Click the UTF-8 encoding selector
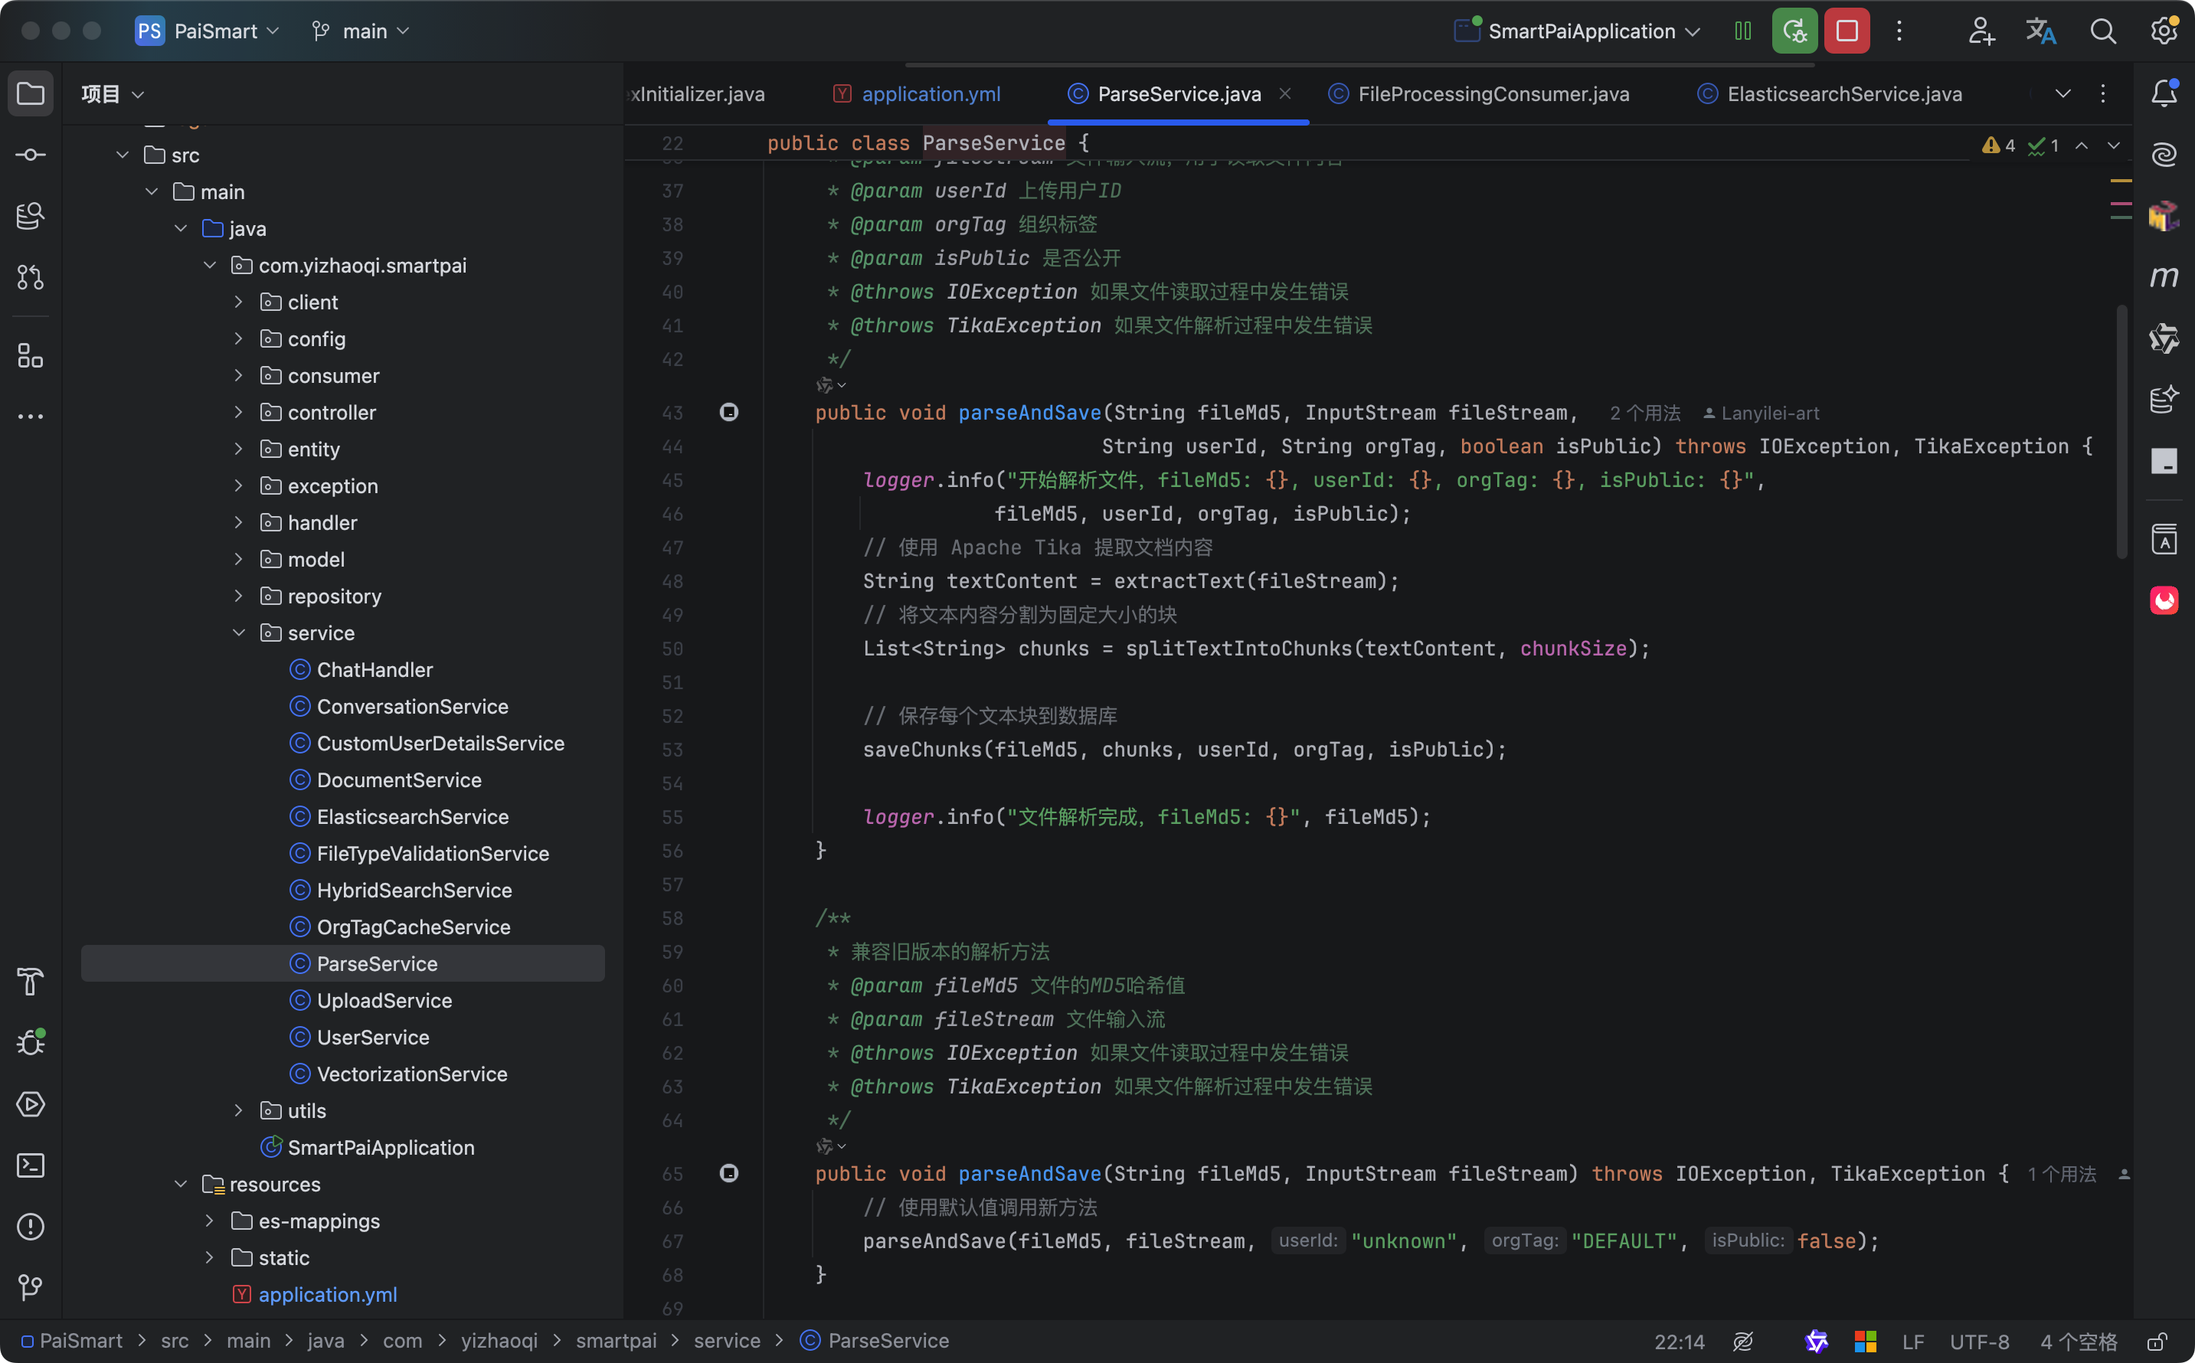The height and width of the screenshot is (1363, 2195). click(x=1979, y=1342)
